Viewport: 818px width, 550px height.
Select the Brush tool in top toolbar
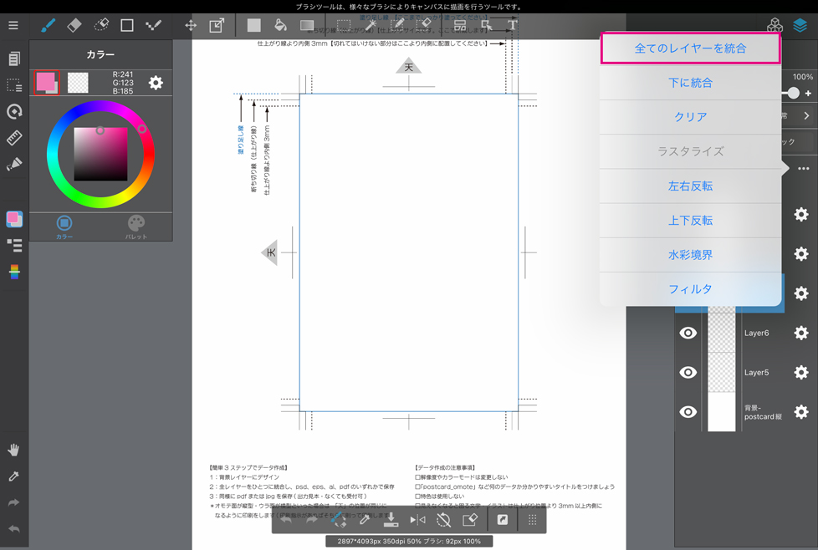[48, 25]
